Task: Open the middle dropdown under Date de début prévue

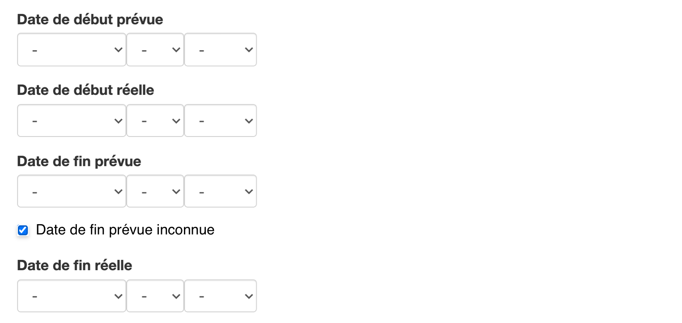Action: (155, 50)
